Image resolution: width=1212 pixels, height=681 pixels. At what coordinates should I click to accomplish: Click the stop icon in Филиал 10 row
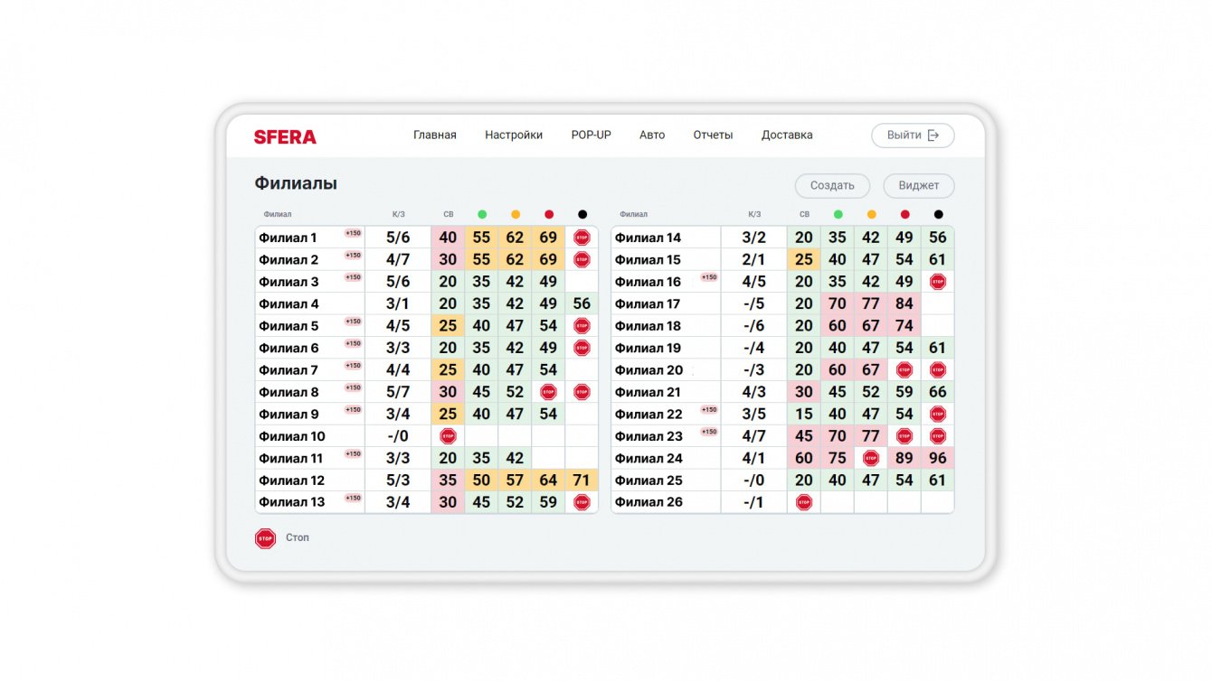[x=448, y=436]
